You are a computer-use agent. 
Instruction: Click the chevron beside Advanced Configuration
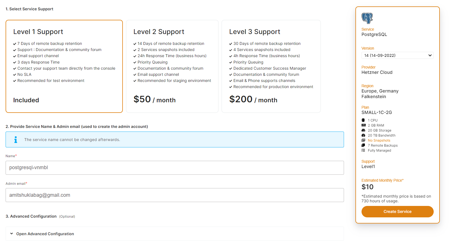pos(12,234)
